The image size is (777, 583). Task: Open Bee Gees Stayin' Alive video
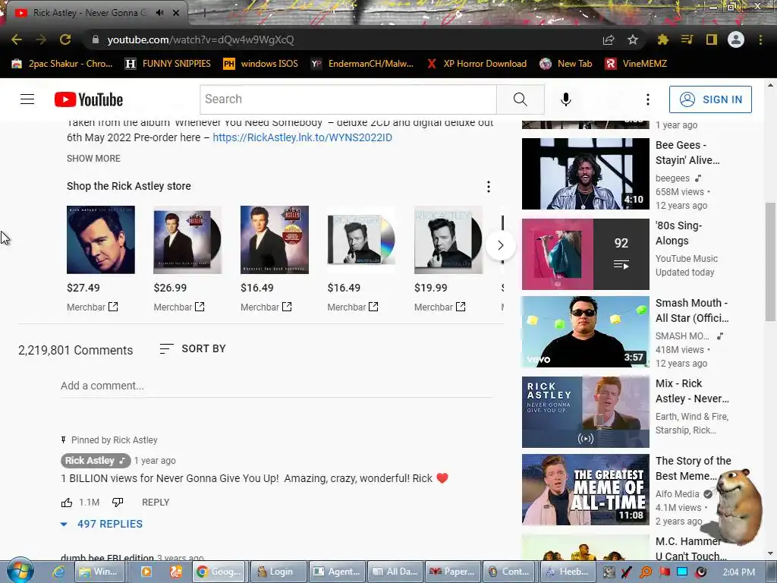(x=585, y=174)
